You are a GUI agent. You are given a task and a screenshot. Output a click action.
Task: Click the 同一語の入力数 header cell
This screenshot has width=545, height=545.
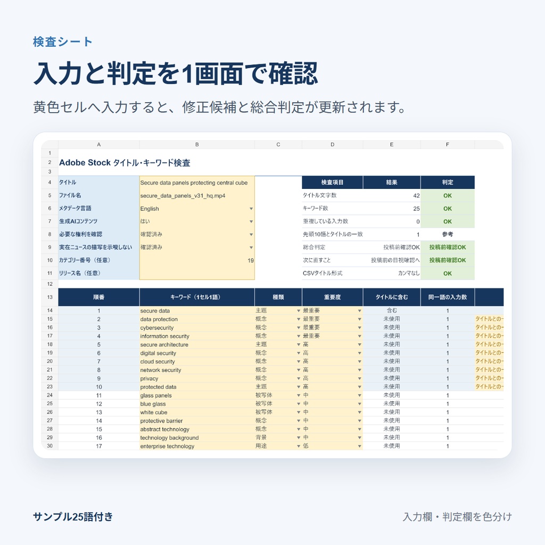coord(448,297)
